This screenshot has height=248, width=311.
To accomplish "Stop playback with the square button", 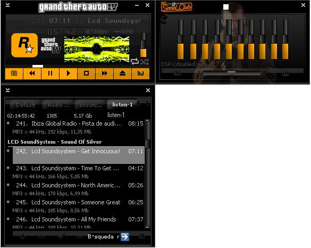I will pos(86,73).
